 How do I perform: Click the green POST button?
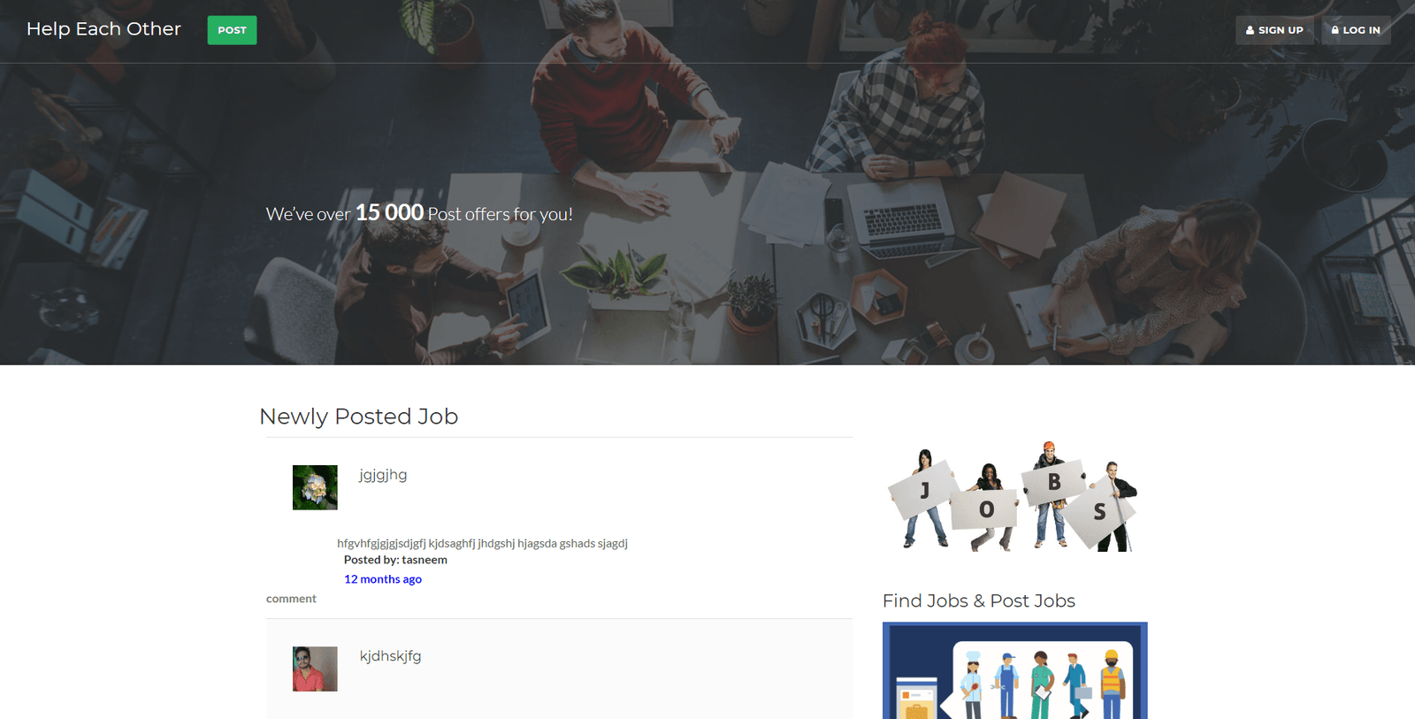(232, 30)
